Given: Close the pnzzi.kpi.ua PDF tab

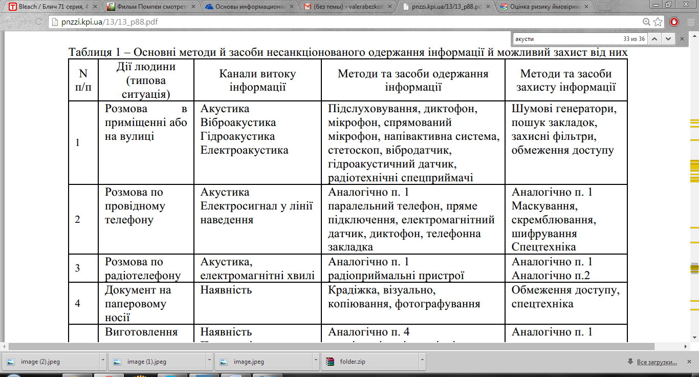Looking at the screenshot, I should [488, 7].
